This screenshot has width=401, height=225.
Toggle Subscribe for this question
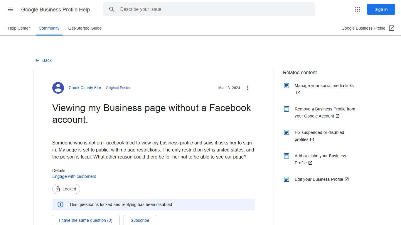coord(140,220)
